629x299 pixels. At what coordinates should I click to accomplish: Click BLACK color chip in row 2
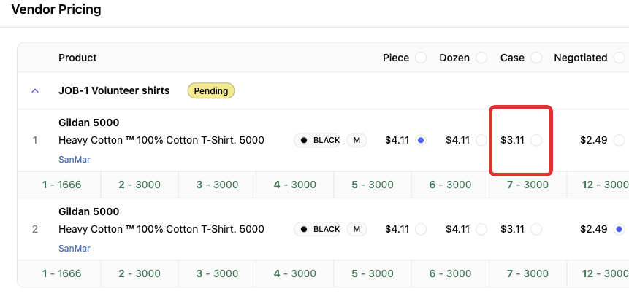[317, 229]
